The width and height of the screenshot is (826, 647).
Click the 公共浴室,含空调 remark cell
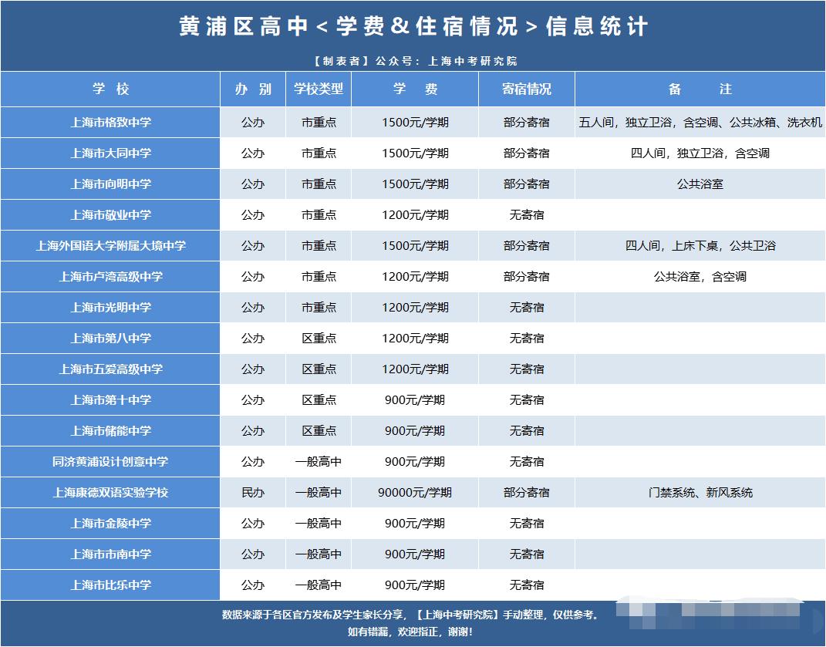(700, 277)
